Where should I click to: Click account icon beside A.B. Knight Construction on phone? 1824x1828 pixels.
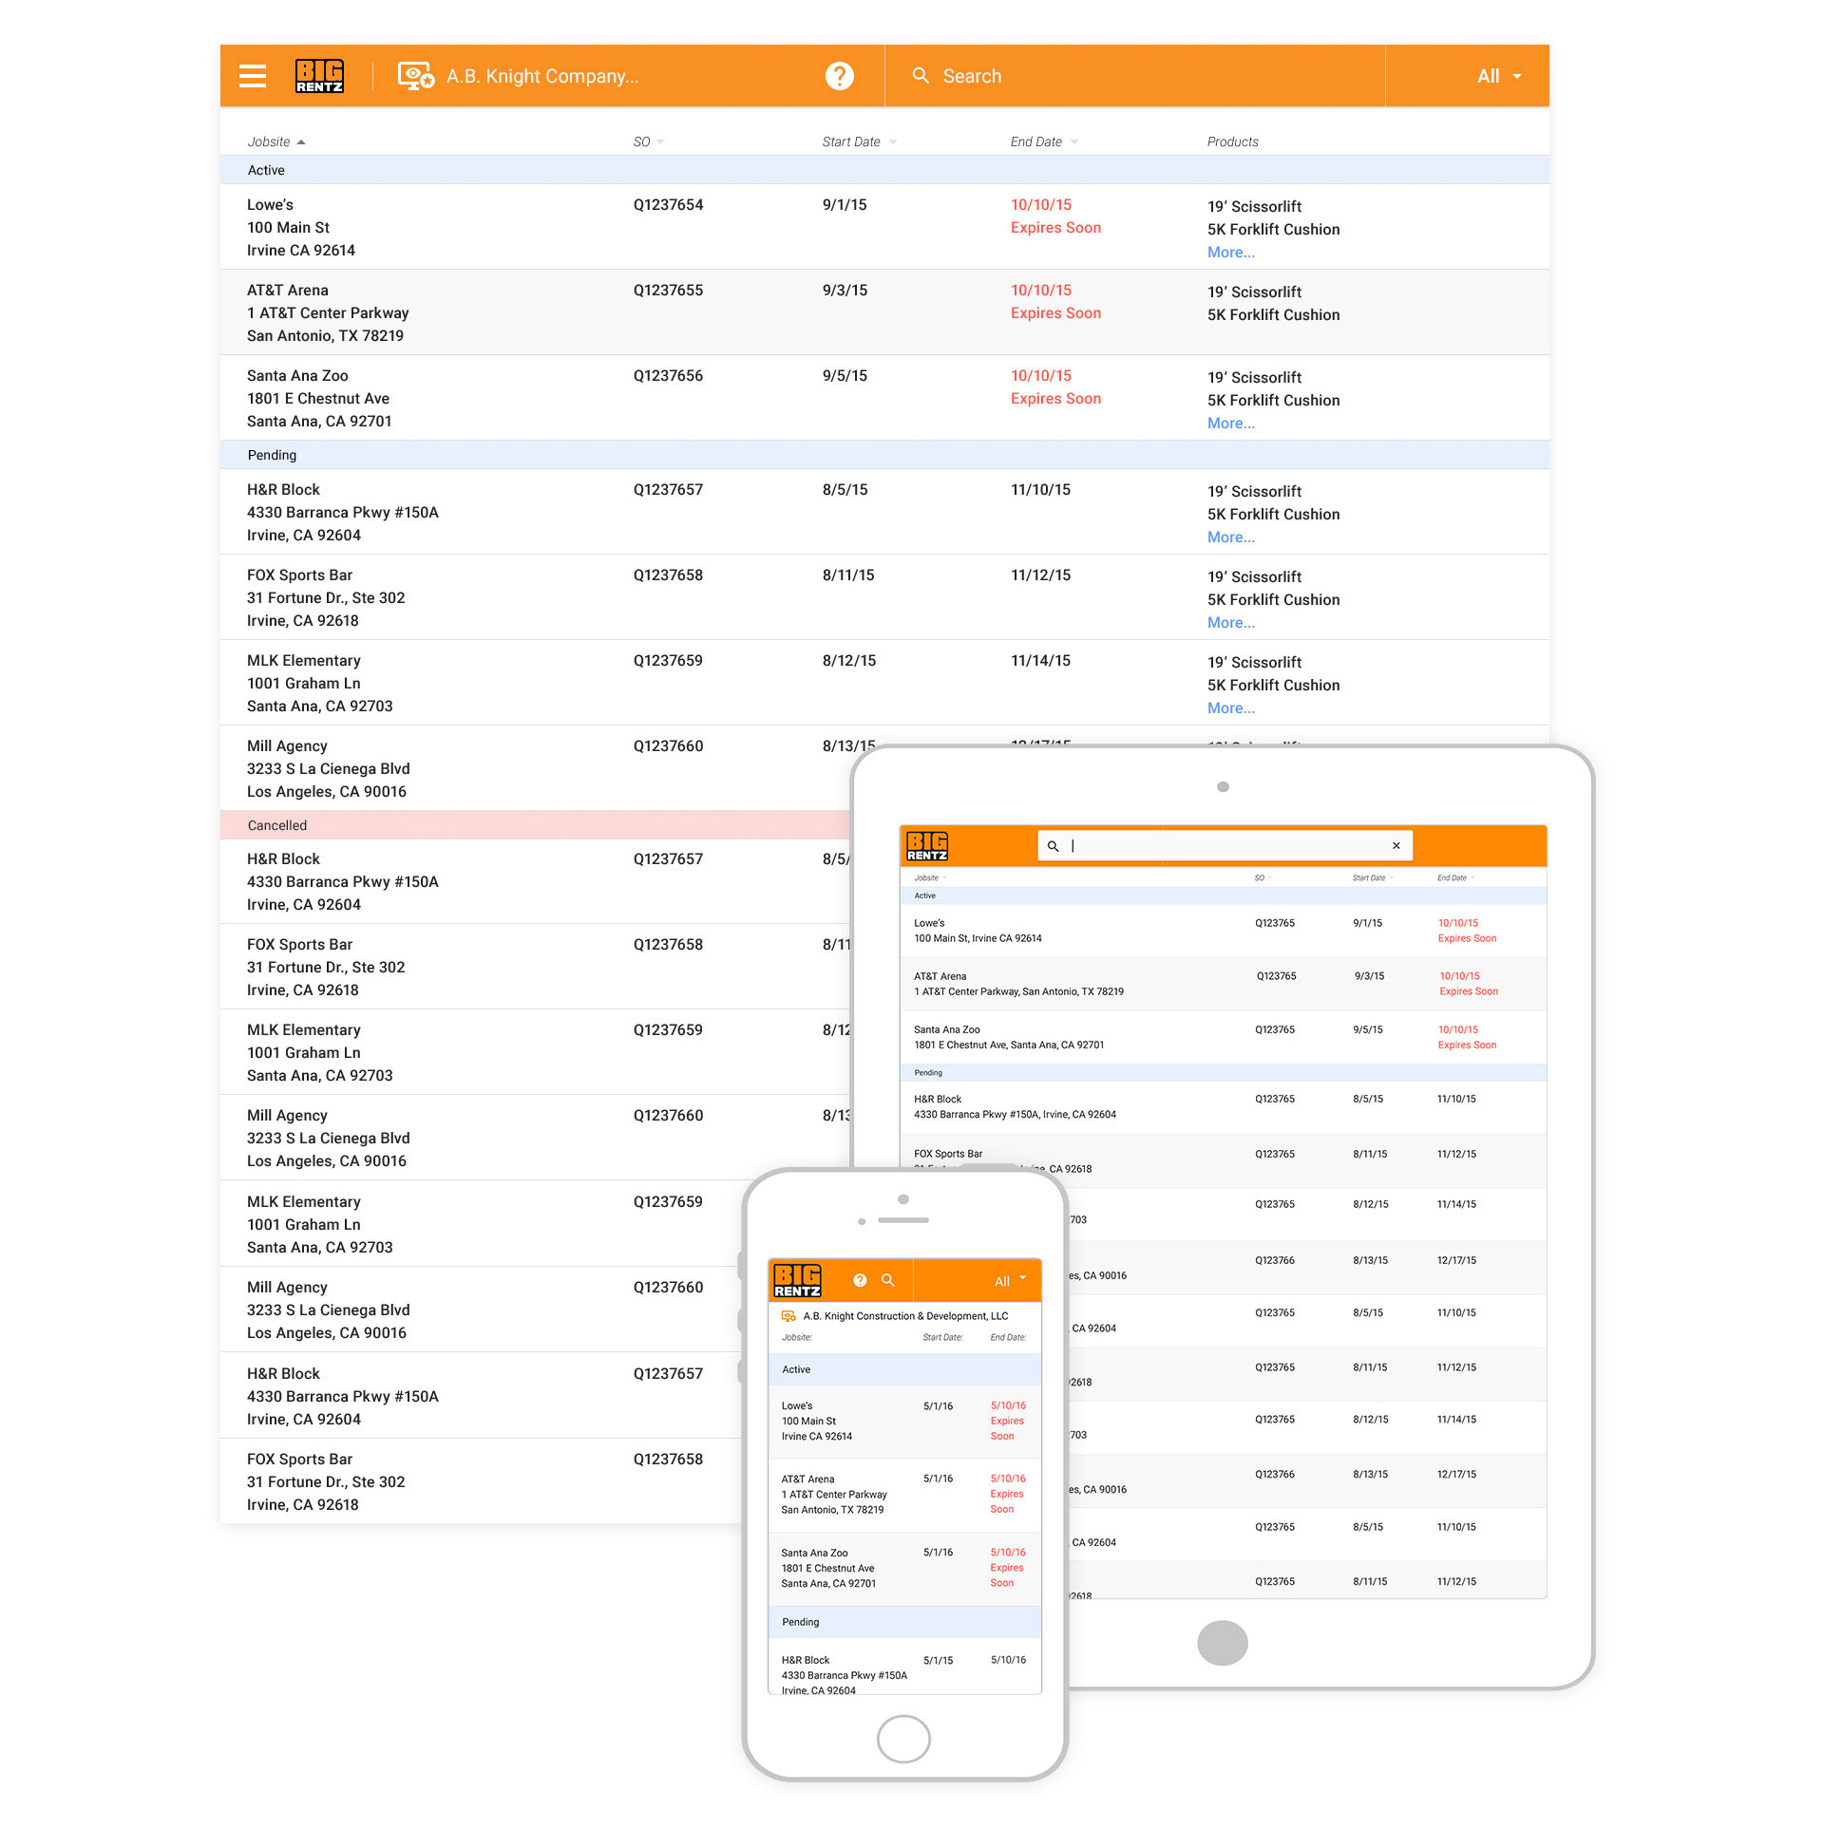point(788,1316)
